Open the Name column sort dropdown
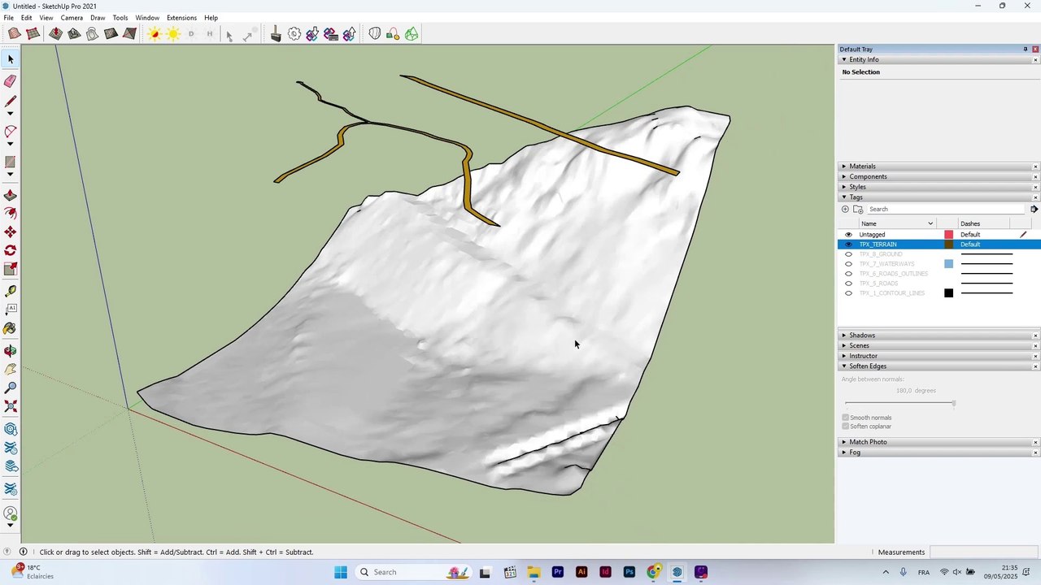 point(930,223)
